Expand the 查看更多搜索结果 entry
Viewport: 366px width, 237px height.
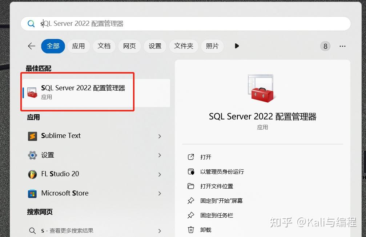tap(160, 230)
